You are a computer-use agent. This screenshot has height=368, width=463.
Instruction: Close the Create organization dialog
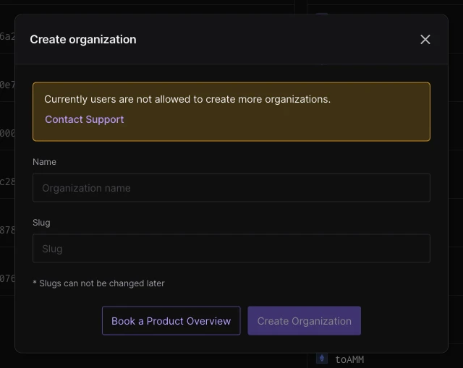click(x=425, y=39)
